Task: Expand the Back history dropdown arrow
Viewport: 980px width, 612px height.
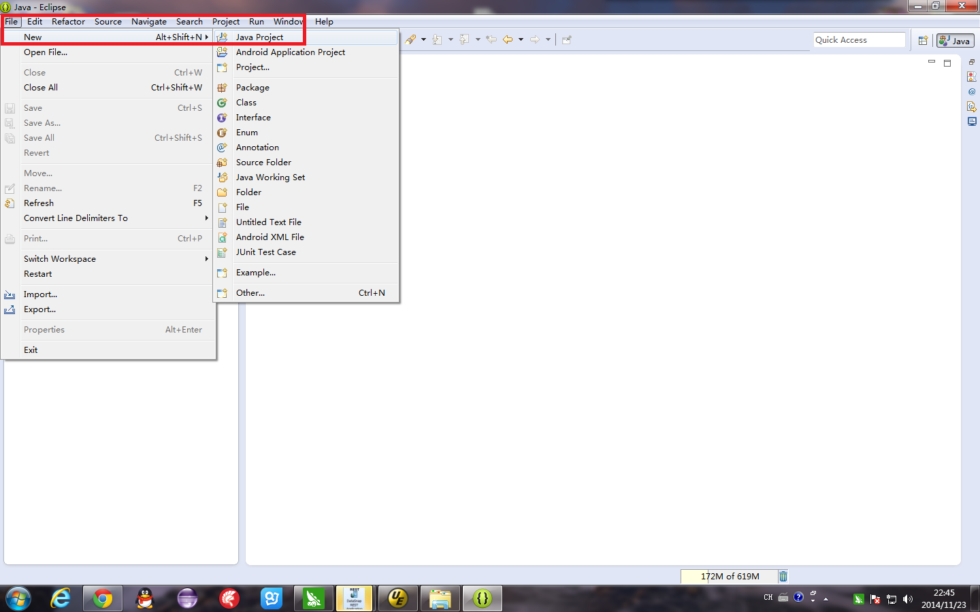Action: [521, 39]
